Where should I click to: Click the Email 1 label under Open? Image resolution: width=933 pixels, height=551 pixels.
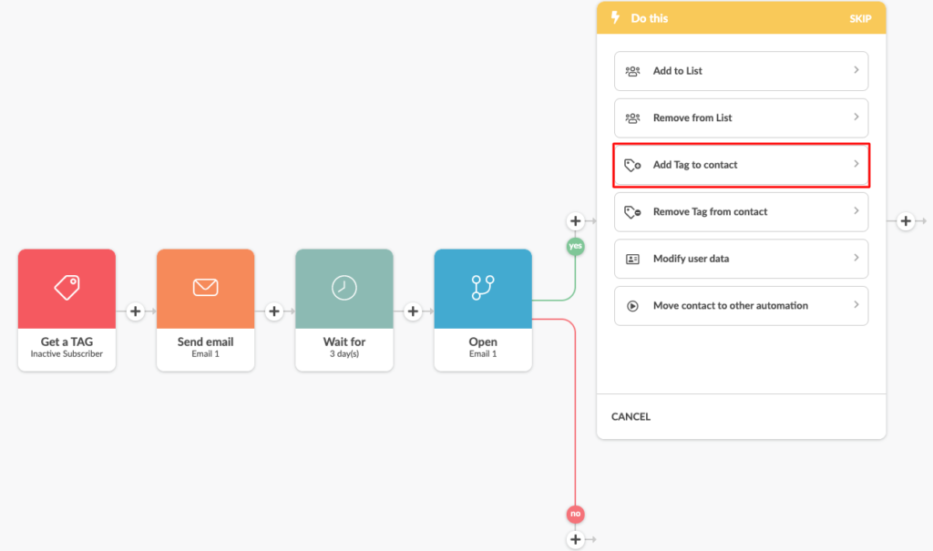483,354
